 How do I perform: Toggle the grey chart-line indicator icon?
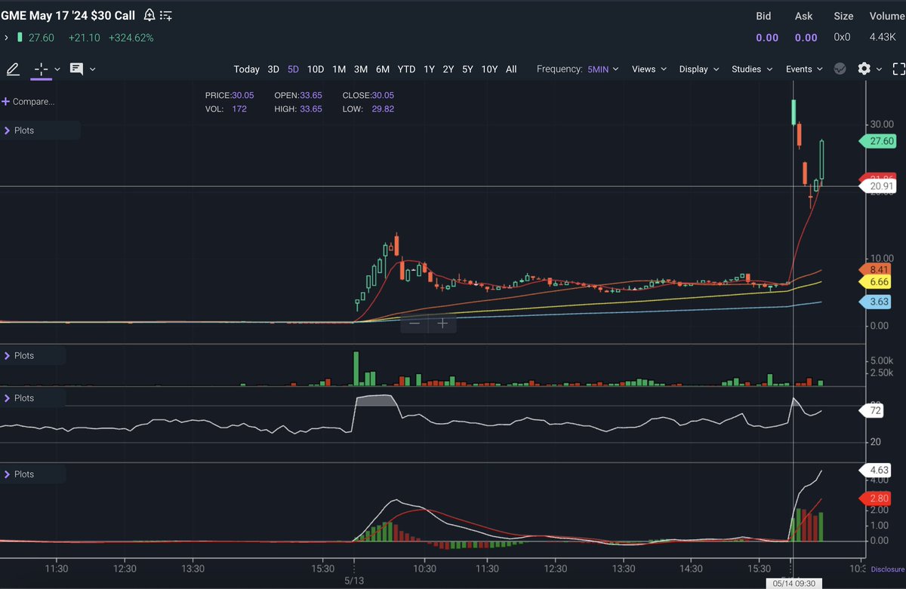click(840, 69)
